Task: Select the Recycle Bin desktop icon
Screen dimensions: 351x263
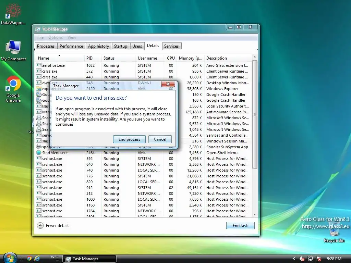Action: point(334,232)
